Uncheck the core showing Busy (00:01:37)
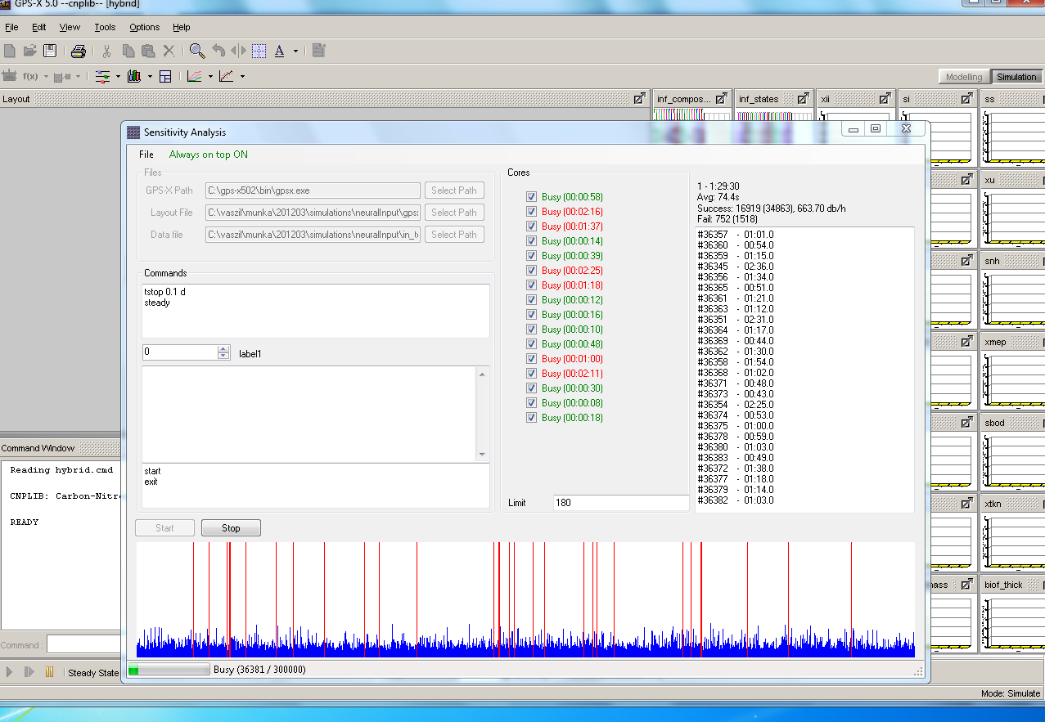 [532, 226]
